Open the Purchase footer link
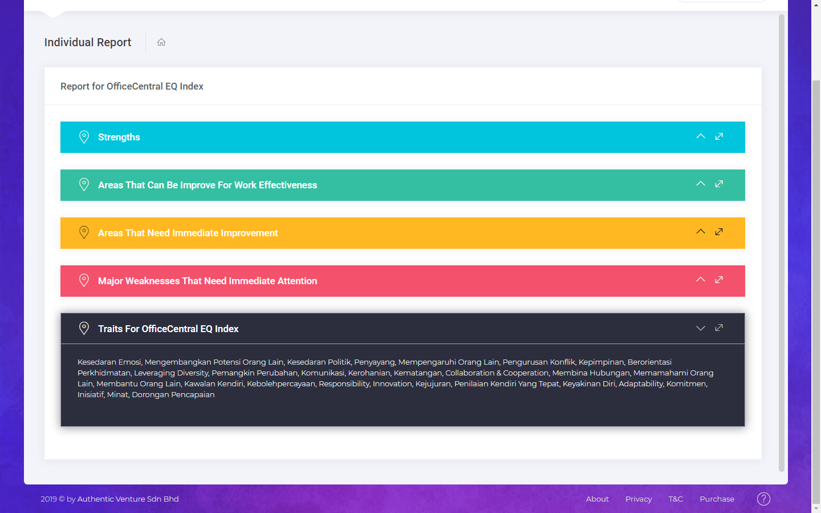The image size is (821, 513). [717, 499]
